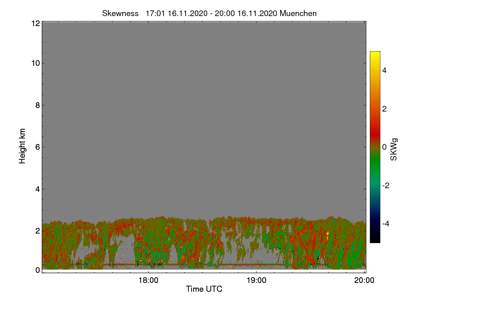The image size is (481, 321).
Task: Click the 'Time UTC' axis title
Action: click(204, 289)
